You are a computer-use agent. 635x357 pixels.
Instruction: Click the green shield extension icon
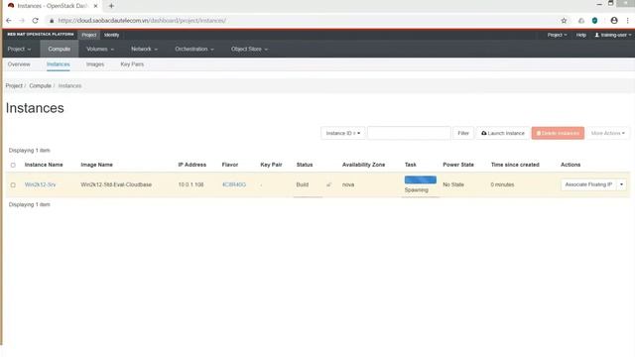594,21
